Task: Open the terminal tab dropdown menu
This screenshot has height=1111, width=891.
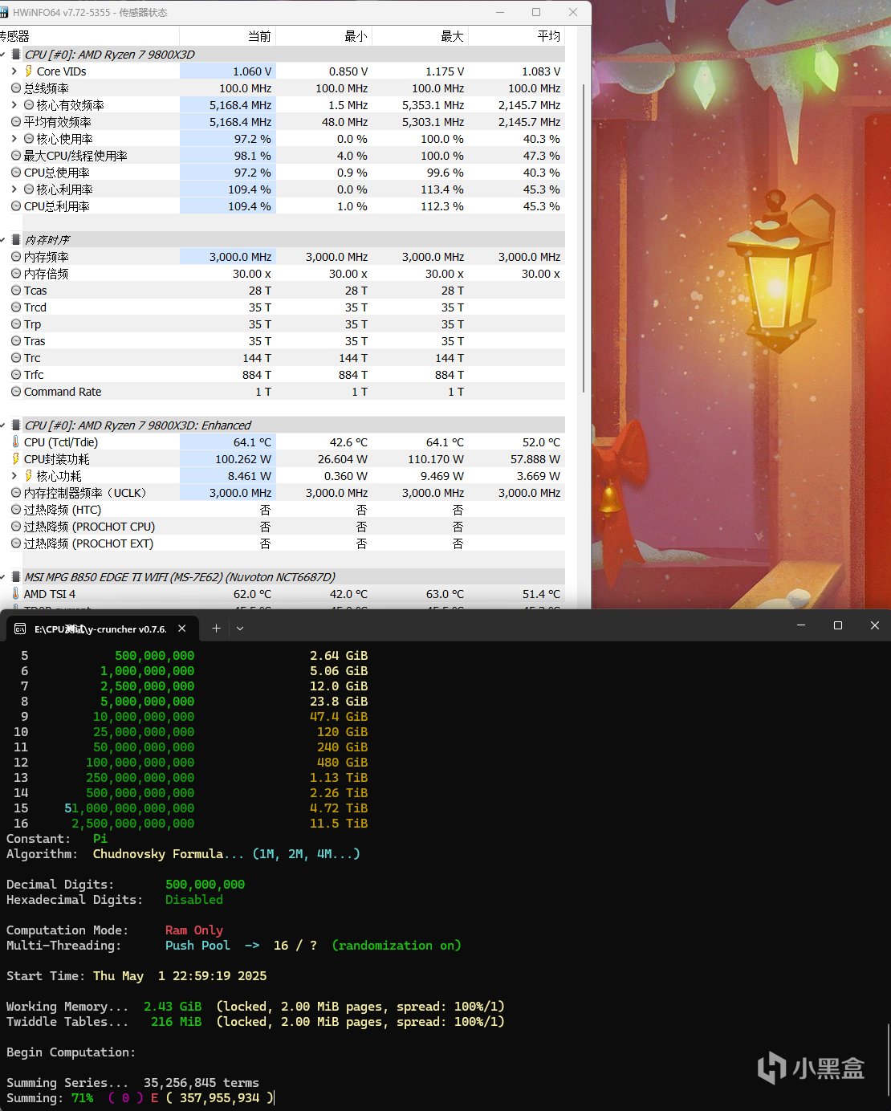Action: 239,629
